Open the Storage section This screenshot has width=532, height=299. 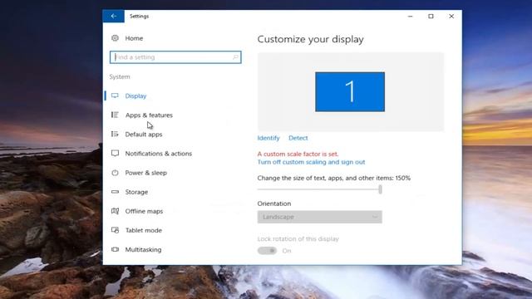point(136,192)
